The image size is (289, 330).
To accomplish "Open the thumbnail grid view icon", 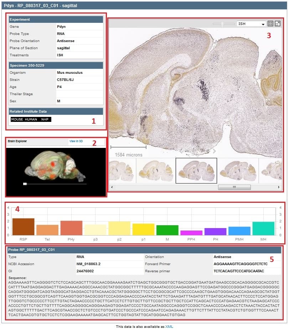I will click(270, 24).
